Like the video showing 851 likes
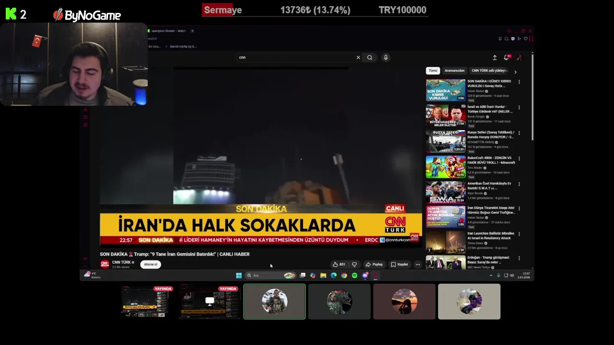 point(339,264)
